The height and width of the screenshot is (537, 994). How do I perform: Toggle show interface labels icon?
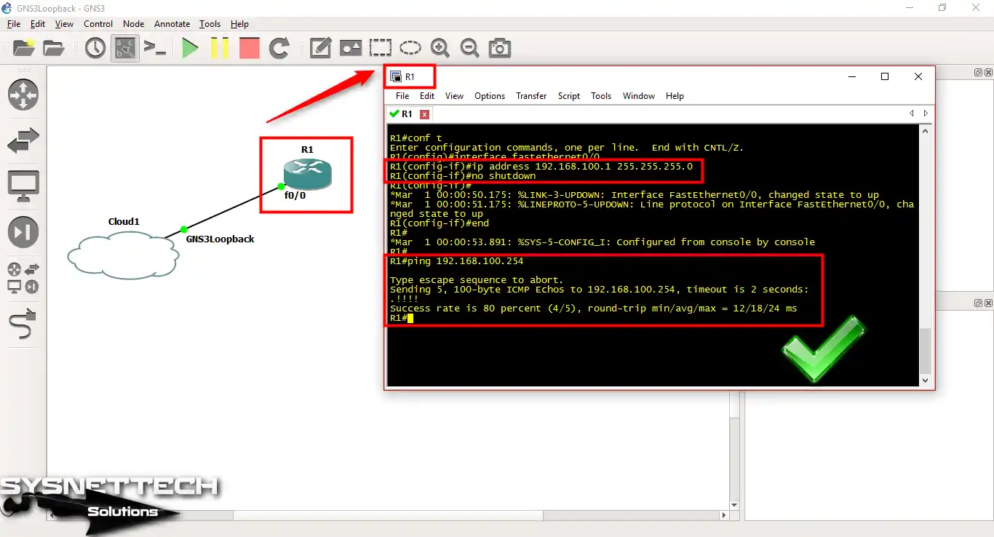pos(125,48)
